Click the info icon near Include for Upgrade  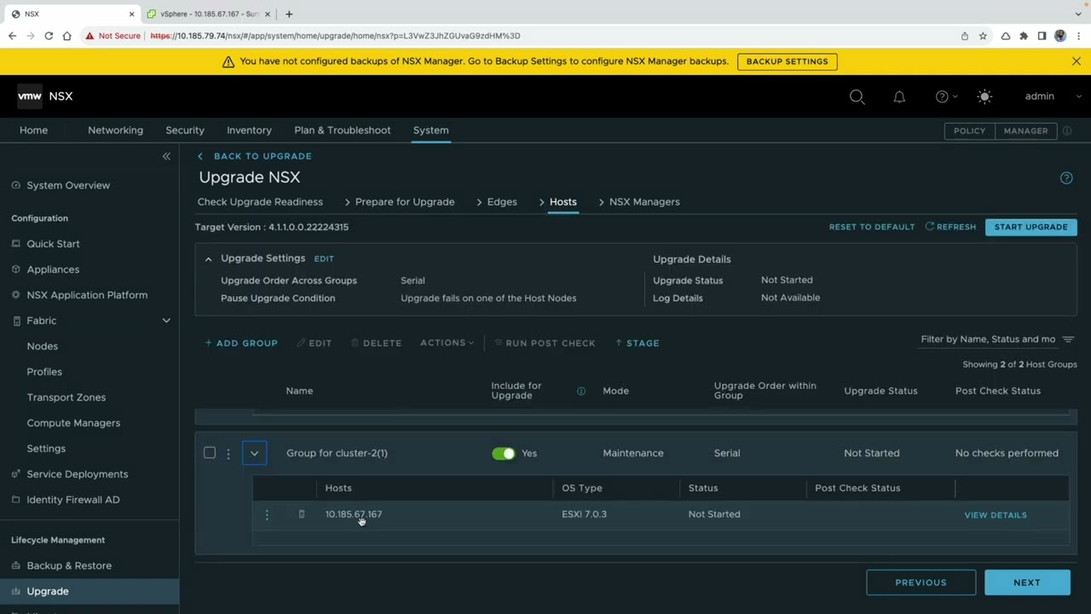click(581, 391)
